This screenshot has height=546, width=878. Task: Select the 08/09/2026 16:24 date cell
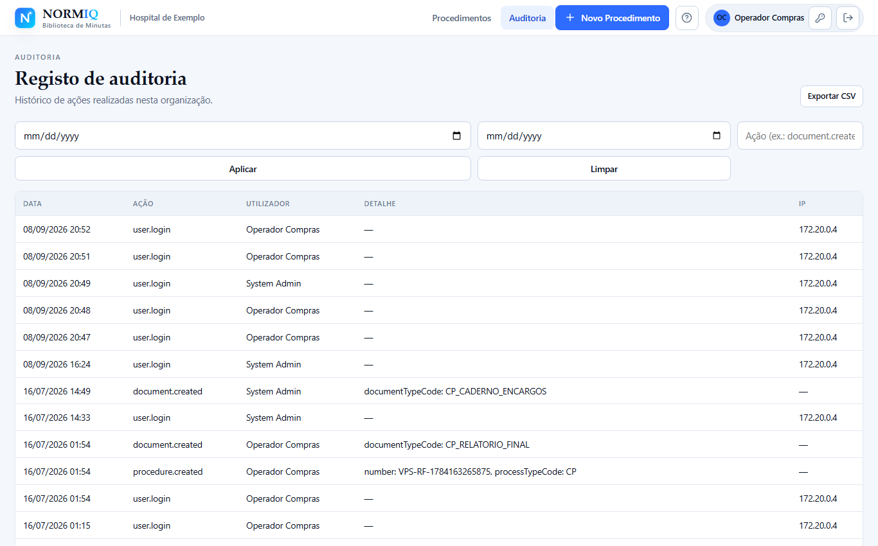tap(57, 364)
